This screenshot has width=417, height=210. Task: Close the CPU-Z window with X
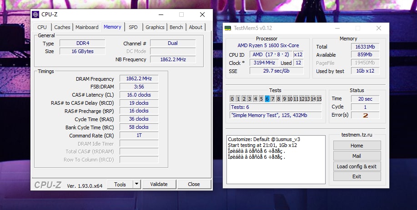202,15
